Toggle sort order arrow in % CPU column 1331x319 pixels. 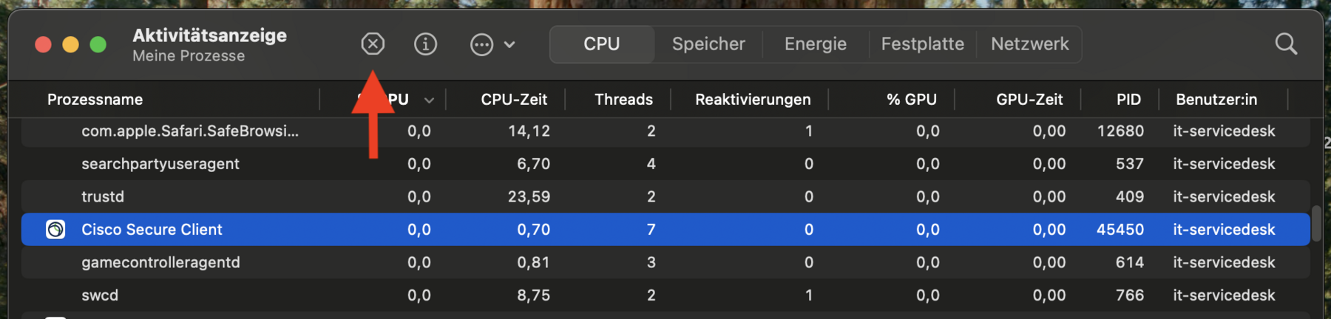click(429, 100)
